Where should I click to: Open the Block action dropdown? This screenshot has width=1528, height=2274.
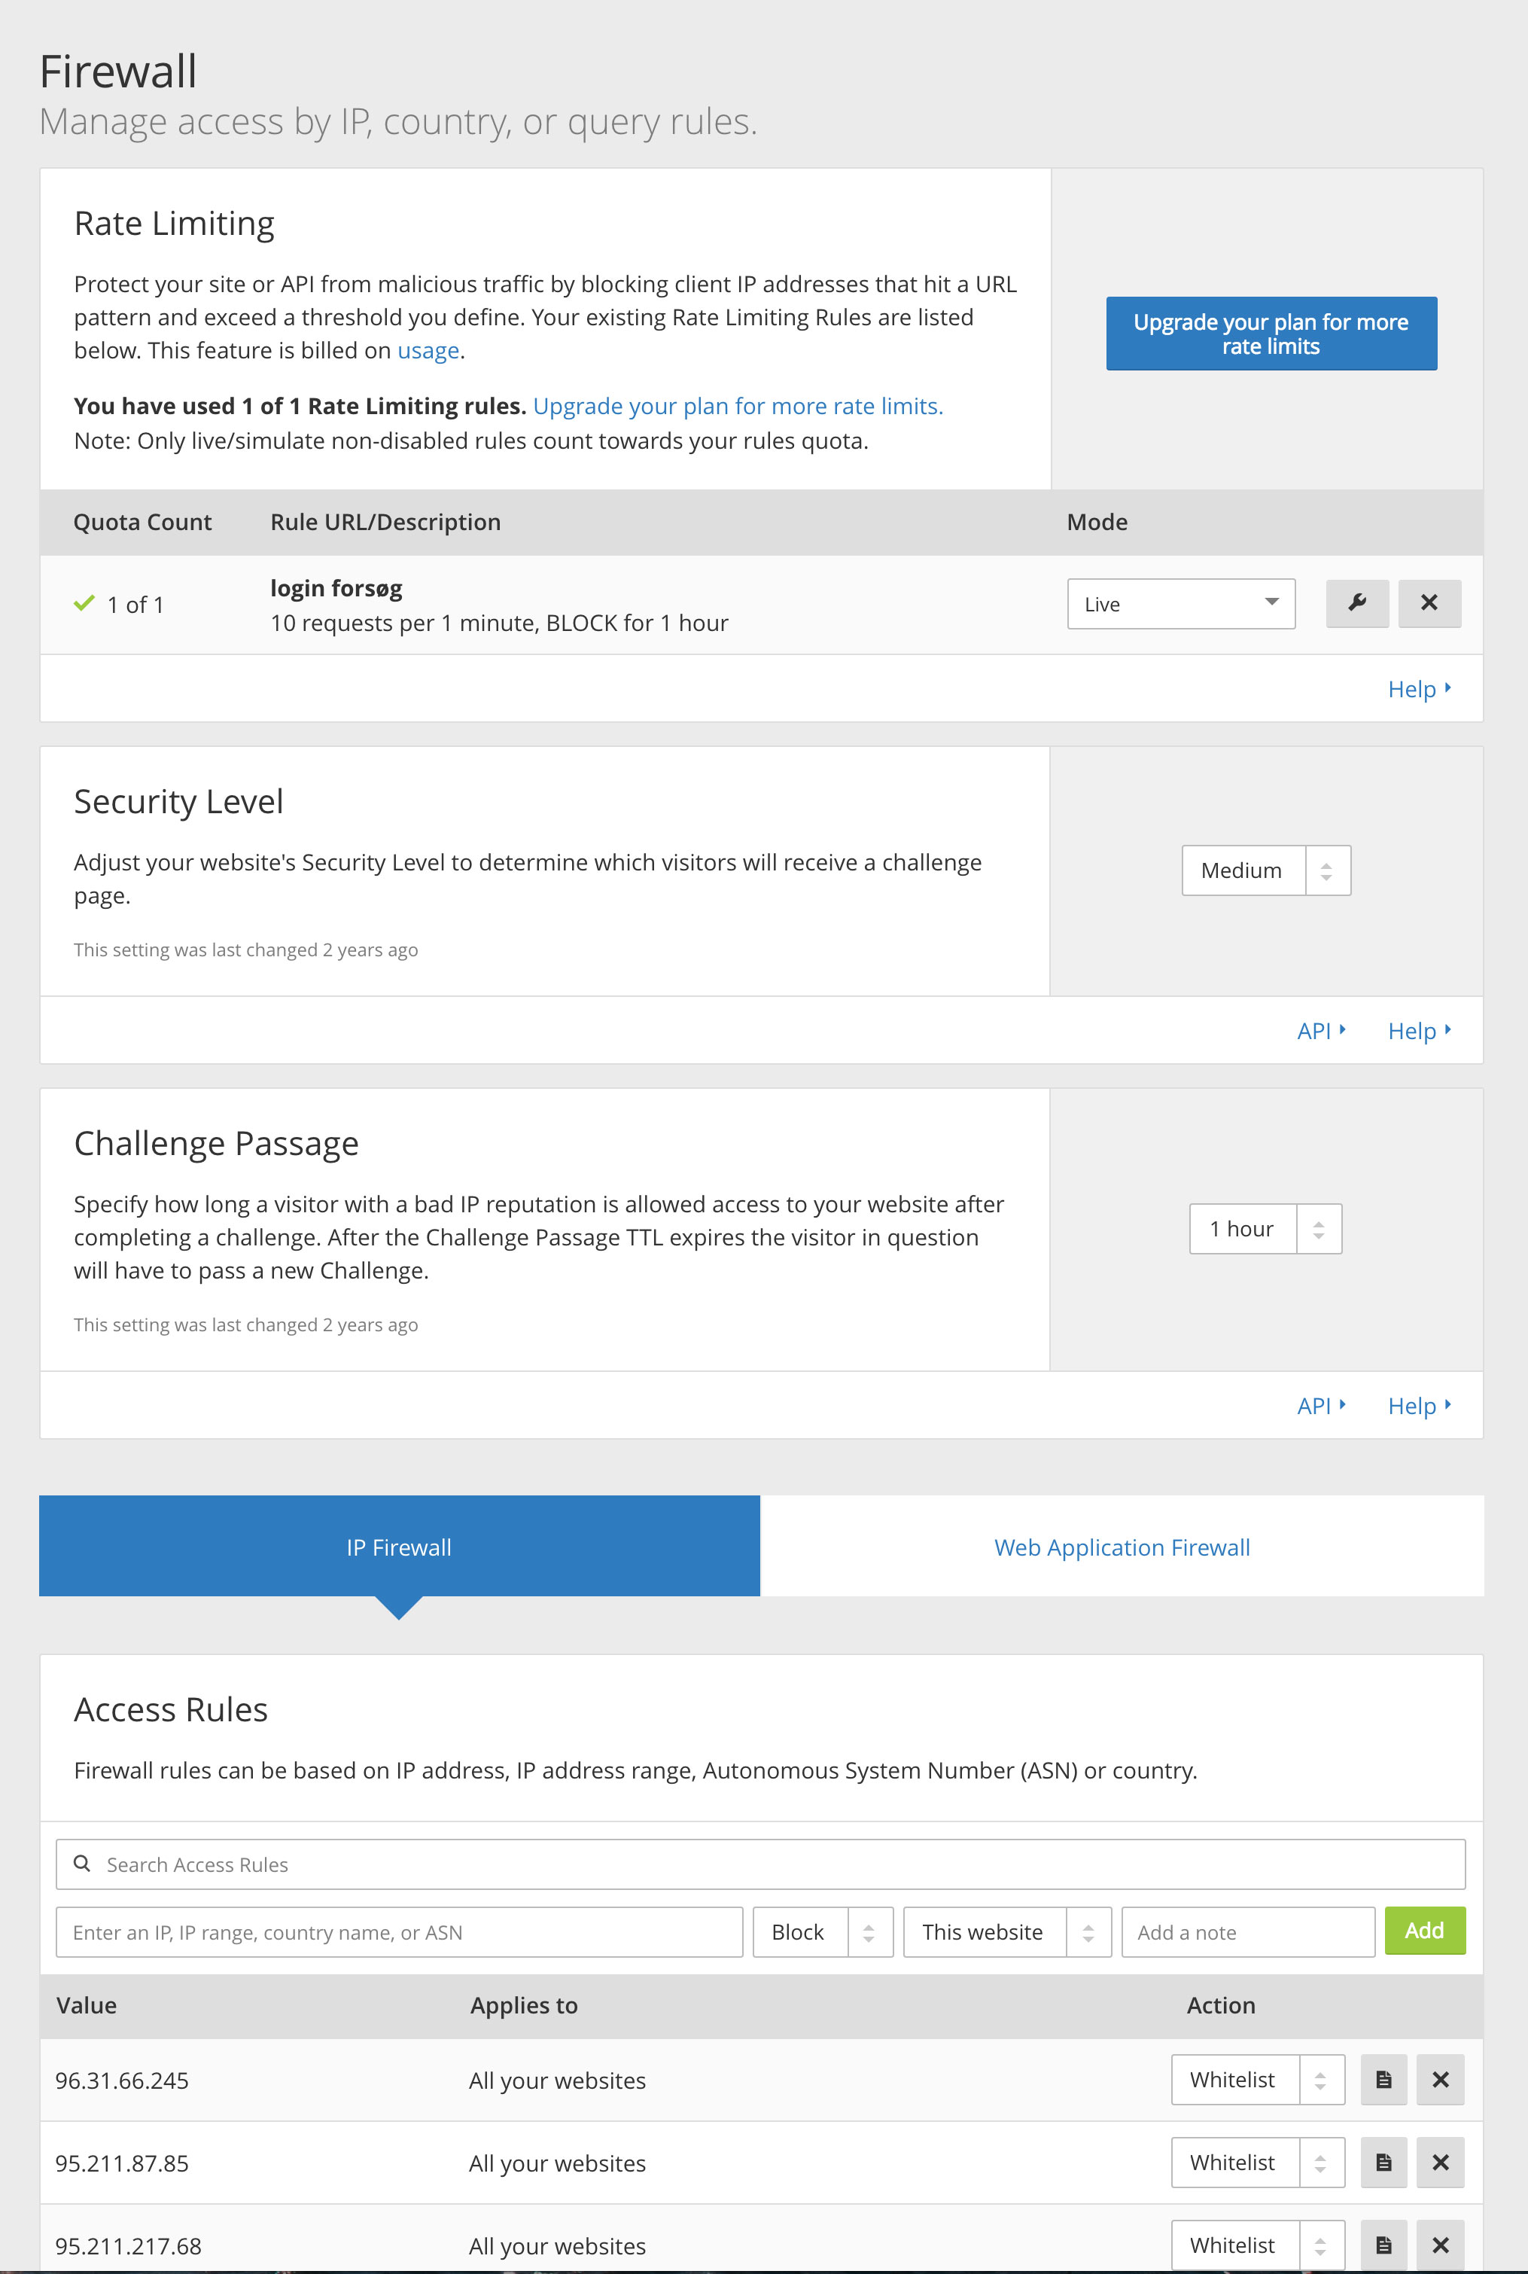[x=823, y=1932]
